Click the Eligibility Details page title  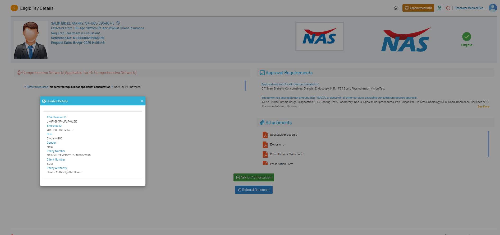pyautogui.click(x=37, y=8)
